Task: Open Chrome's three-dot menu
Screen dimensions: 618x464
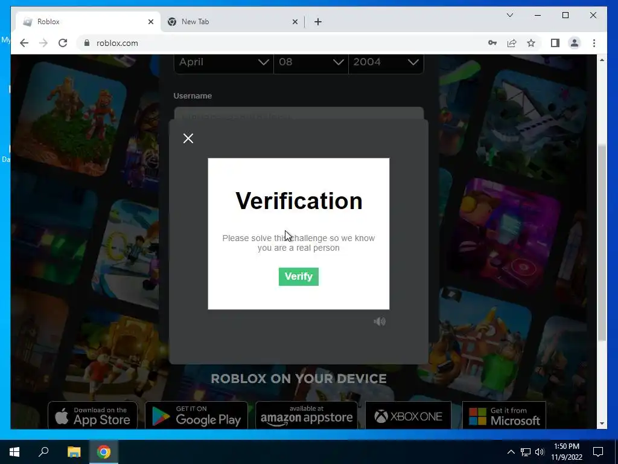Action: pos(594,43)
